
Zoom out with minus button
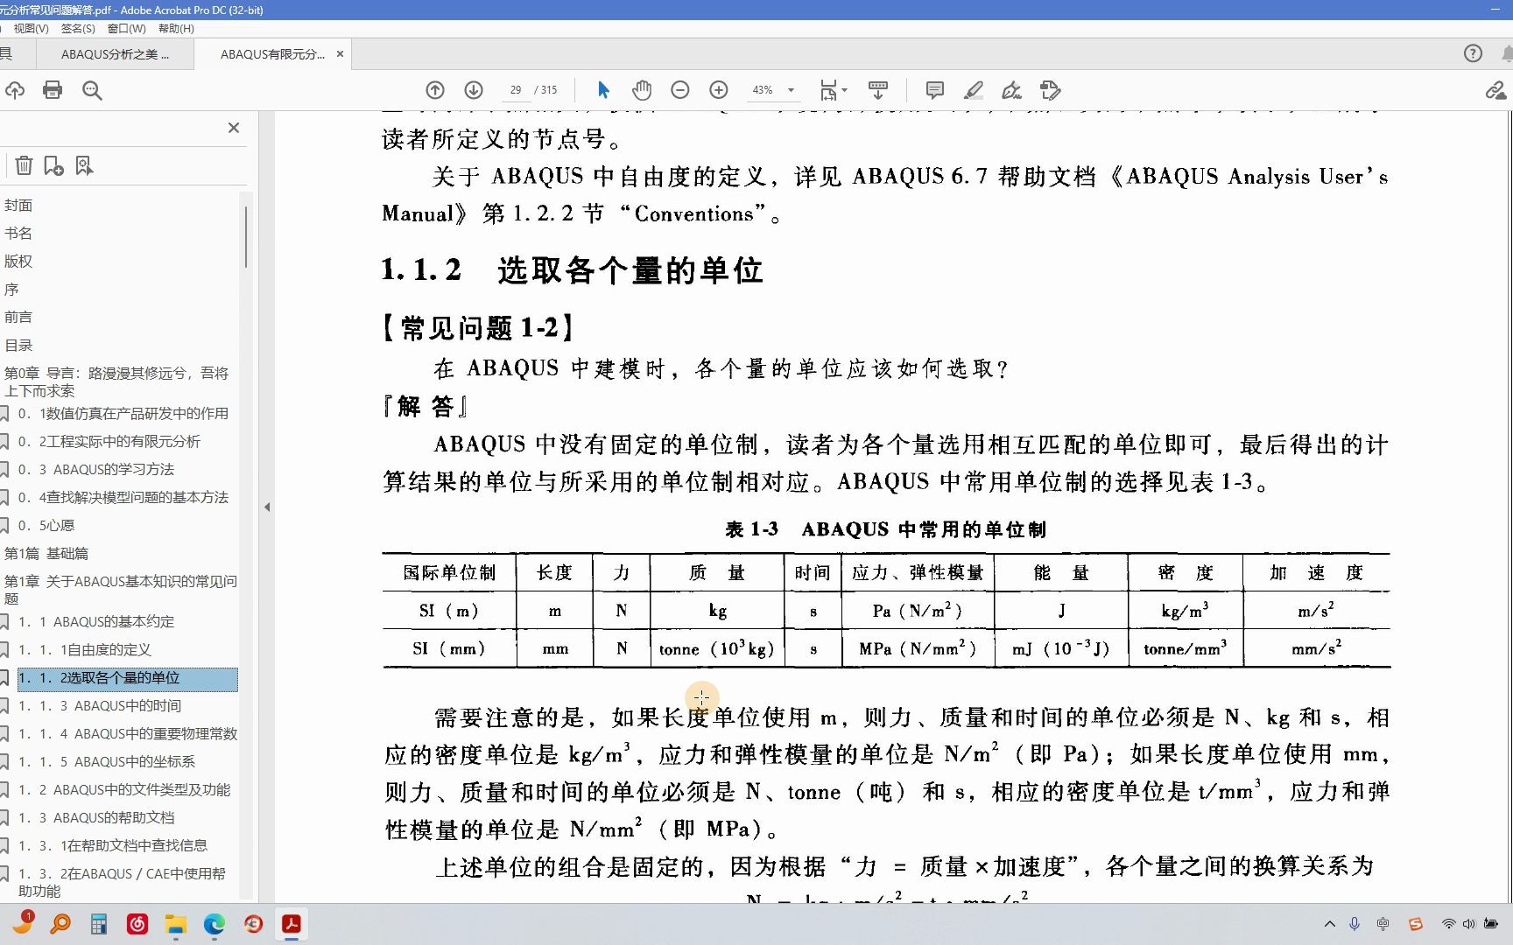coord(680,90)
